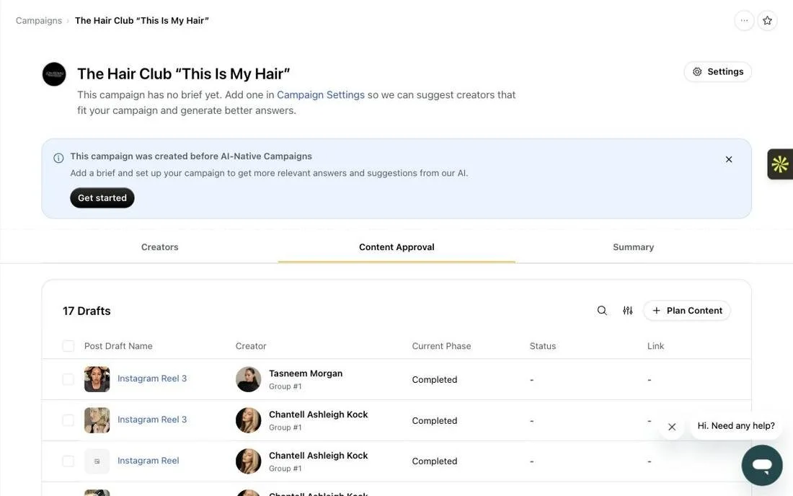
Task: Switch to the Creators tab
Action: click(x=160, y=247)
